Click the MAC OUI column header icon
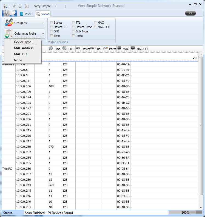This screenshot has height=217, width=205. [133, 48]
